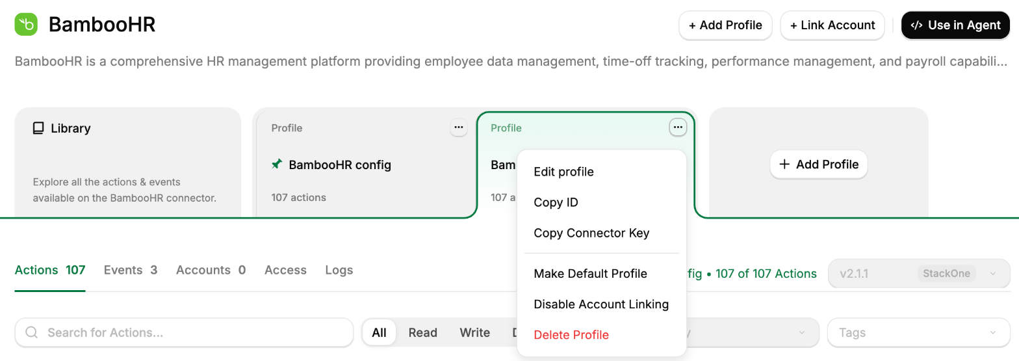Click the Library description text
Screen dimensions: 1019x361
124,190
